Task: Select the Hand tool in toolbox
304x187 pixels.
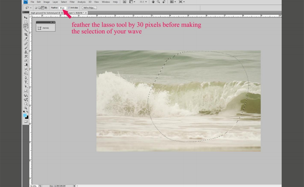Action: point(26,104)
